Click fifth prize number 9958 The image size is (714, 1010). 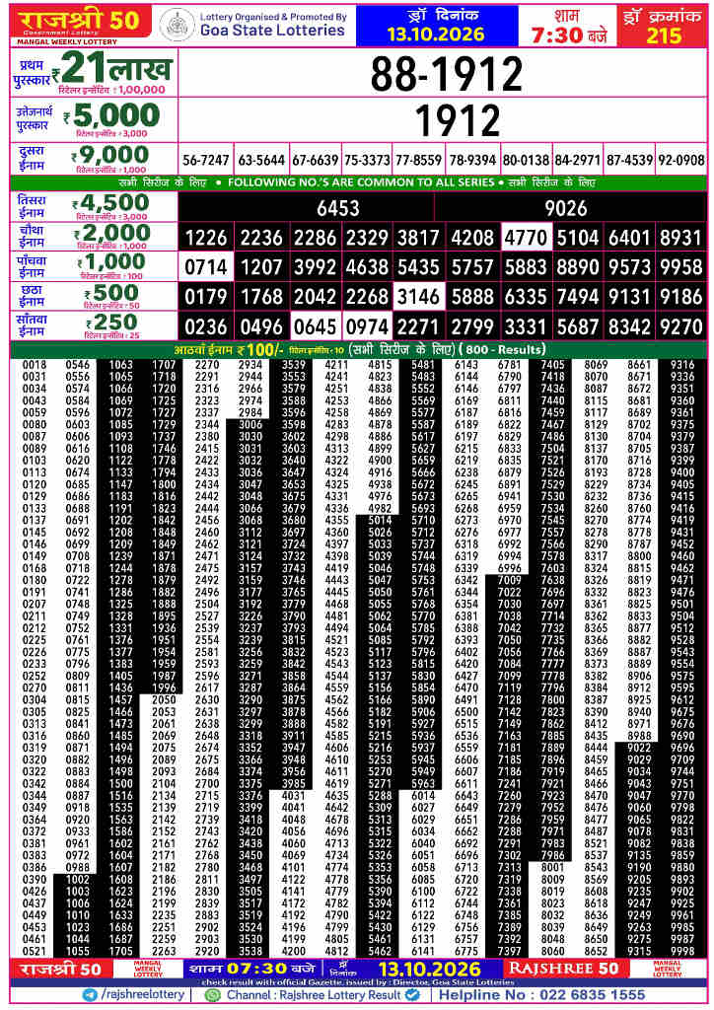(681, 267)
